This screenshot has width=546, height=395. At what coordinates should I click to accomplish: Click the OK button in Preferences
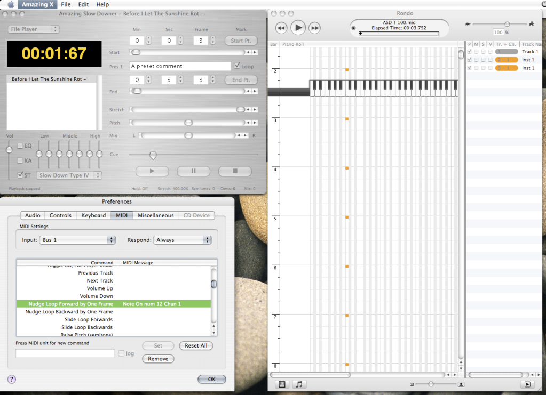click(x=212, y=379)
